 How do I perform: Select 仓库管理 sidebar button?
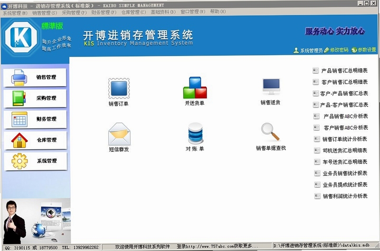(x=35, y=140)
